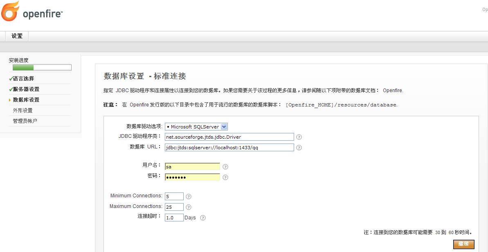Viewport: 488px width, 252px height.
Task: Open help icon beside password field
Action: click(x=225, y=177)
